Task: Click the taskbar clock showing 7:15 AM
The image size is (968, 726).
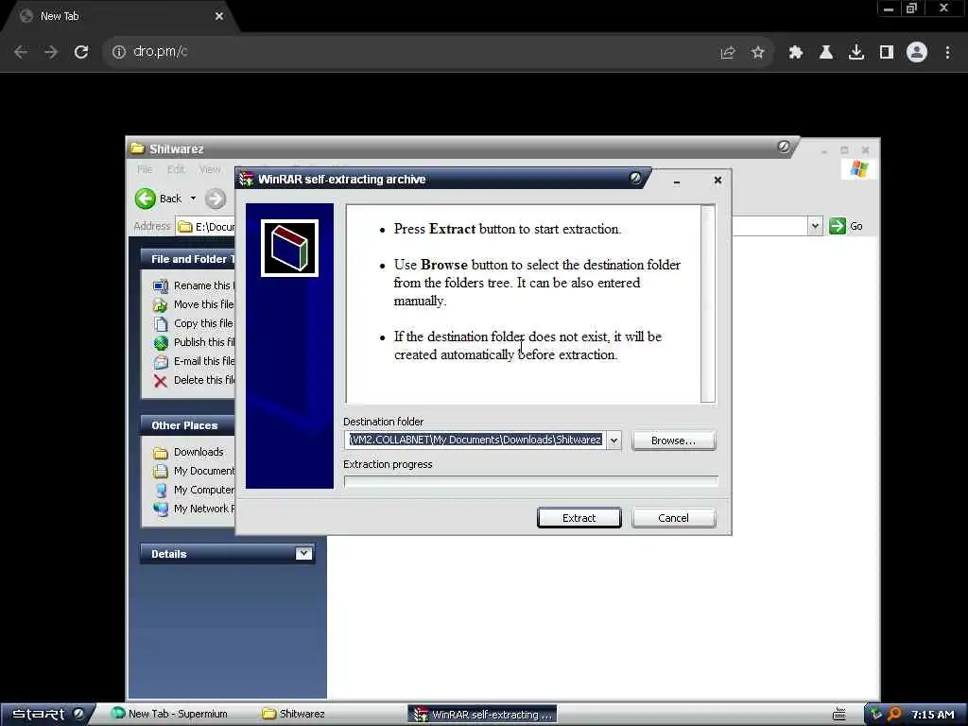Action: point(933,715)
